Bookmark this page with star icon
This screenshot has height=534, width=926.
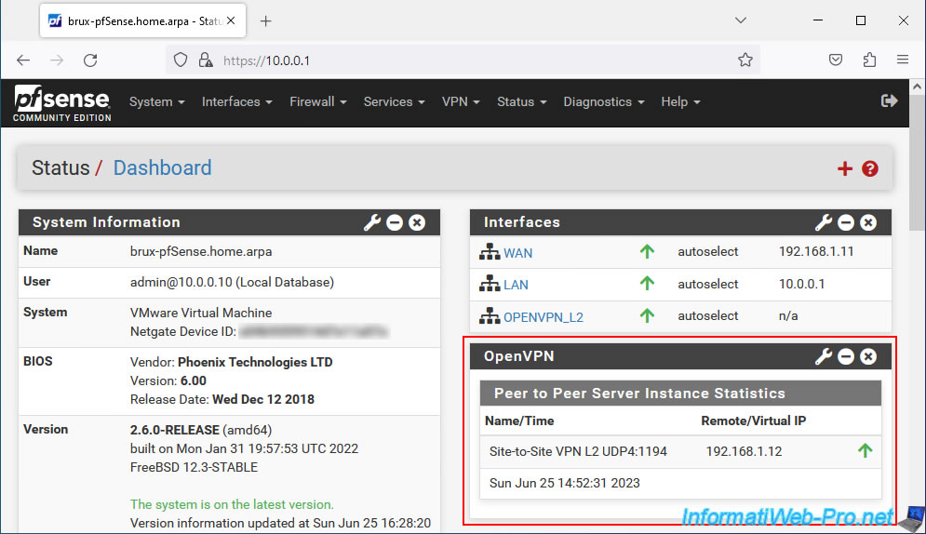(x=745, y=60)
